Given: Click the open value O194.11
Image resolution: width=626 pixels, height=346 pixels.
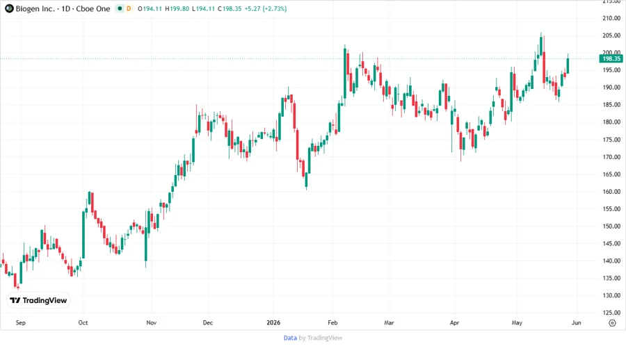Looking at the screenshot, I should point(150,8).
